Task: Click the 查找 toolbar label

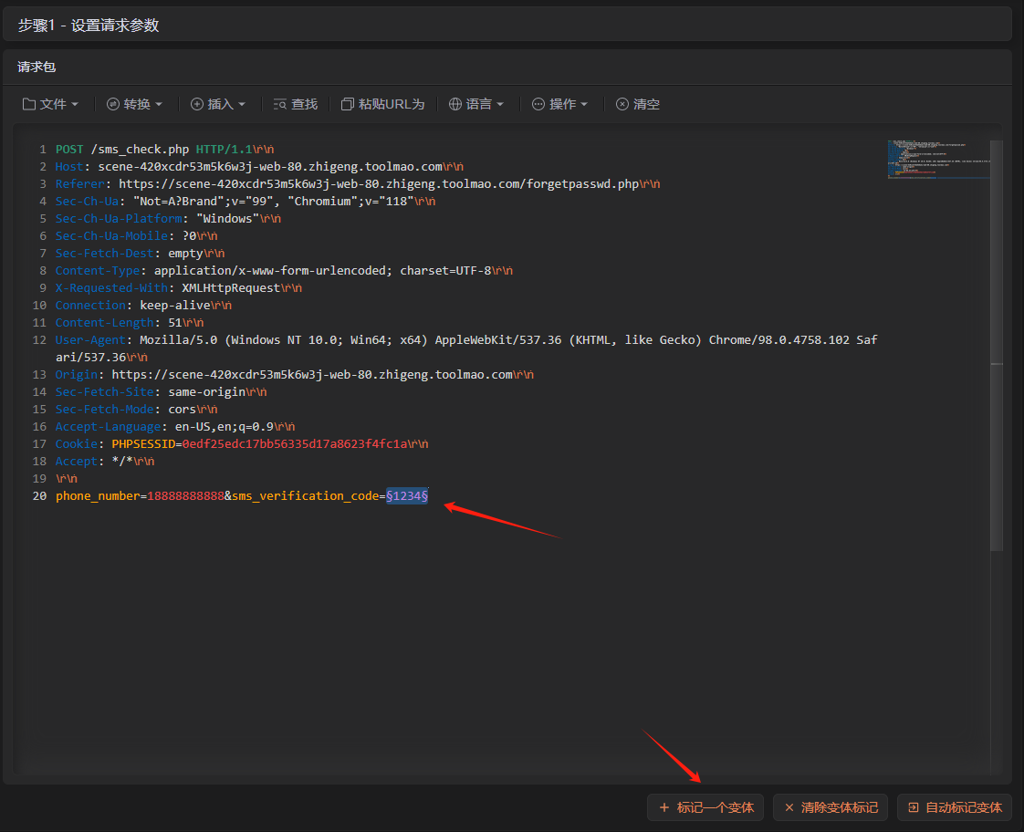Action: tap(304, 104)
